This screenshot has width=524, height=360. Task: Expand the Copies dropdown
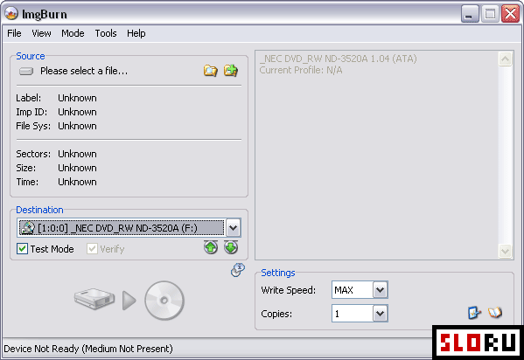[381, 314]
